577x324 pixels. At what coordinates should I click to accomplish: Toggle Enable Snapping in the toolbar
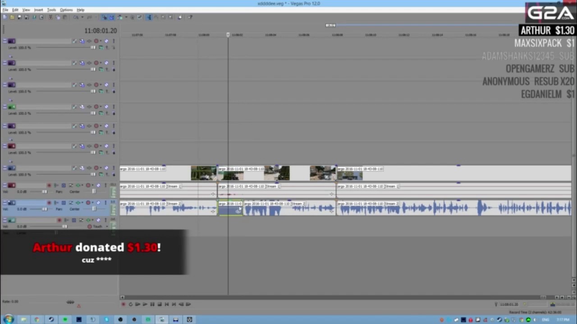coord(105,17)
